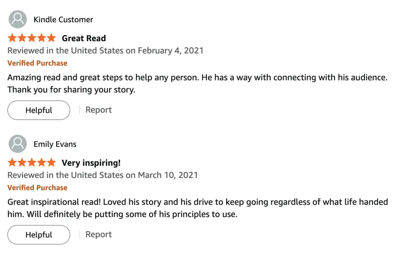Mark Emily Evans's review as Helpful
This screenshot has height=254, width=399.
39,235
